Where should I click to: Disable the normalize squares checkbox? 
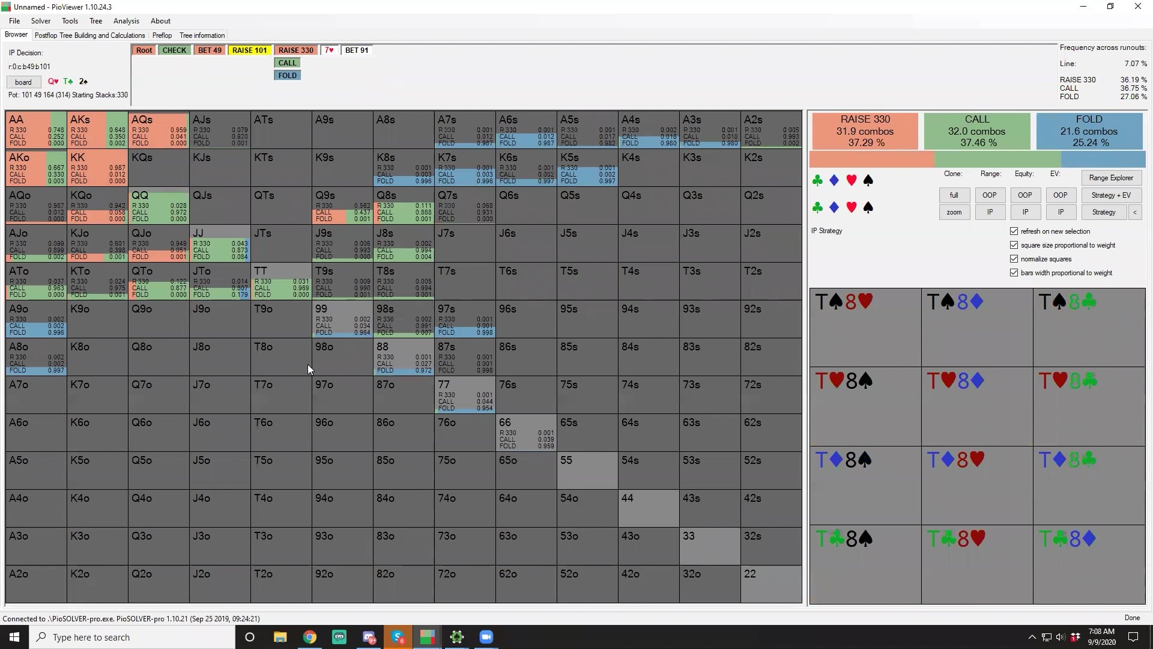1014,259
